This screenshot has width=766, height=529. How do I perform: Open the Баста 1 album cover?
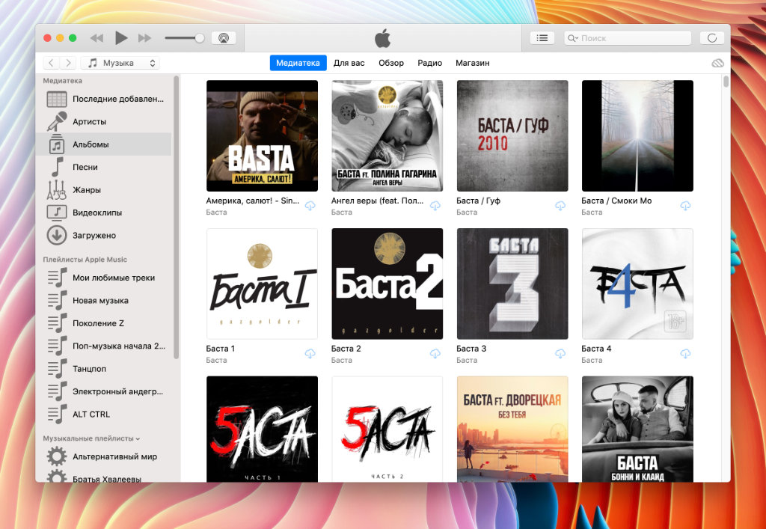coord(263,284)
